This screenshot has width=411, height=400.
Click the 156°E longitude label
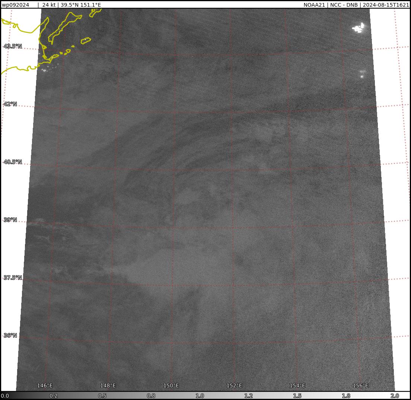point(360,385)
